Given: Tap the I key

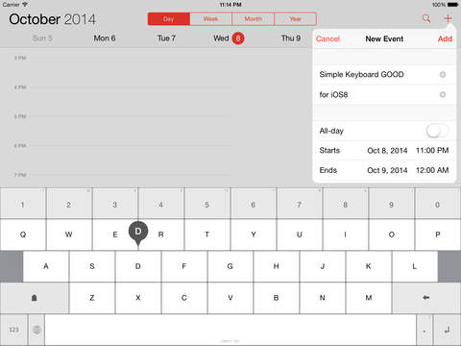Looking at the screenshot, I should 346,235.
